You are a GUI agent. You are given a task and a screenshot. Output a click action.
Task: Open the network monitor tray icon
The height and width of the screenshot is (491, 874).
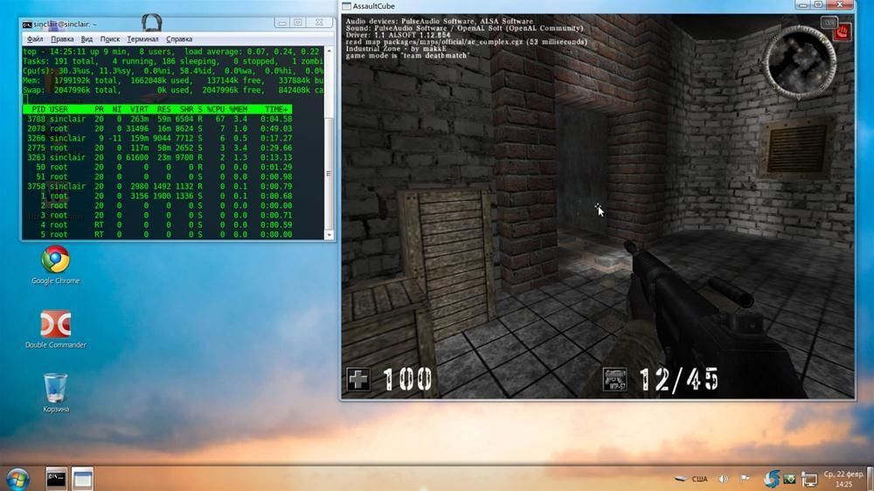(x=809, y=479)
